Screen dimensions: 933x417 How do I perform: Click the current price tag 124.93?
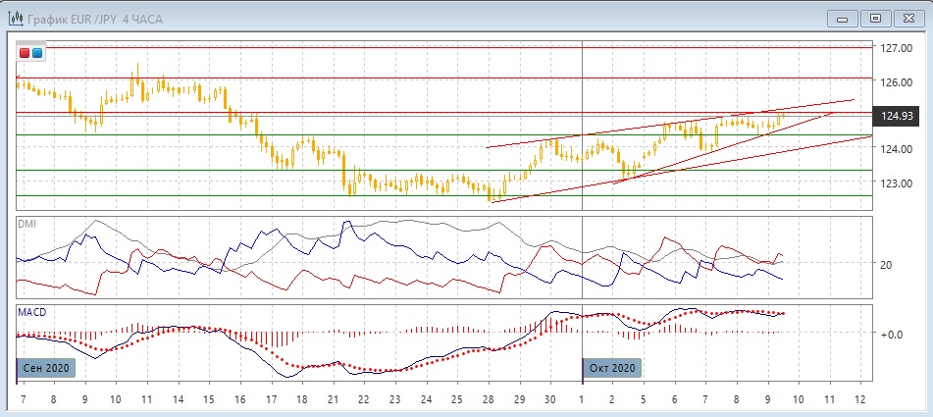pos(897,117)
